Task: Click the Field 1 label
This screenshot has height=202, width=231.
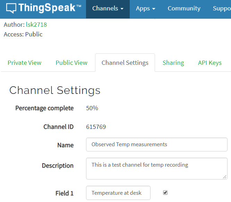Action: (x=64, y=193)
